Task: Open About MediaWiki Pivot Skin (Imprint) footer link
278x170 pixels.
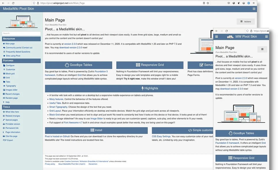Action: click(x=72, y=164)
